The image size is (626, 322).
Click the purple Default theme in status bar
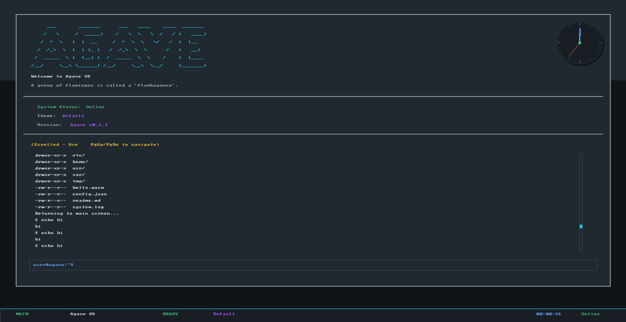point(224,314)
